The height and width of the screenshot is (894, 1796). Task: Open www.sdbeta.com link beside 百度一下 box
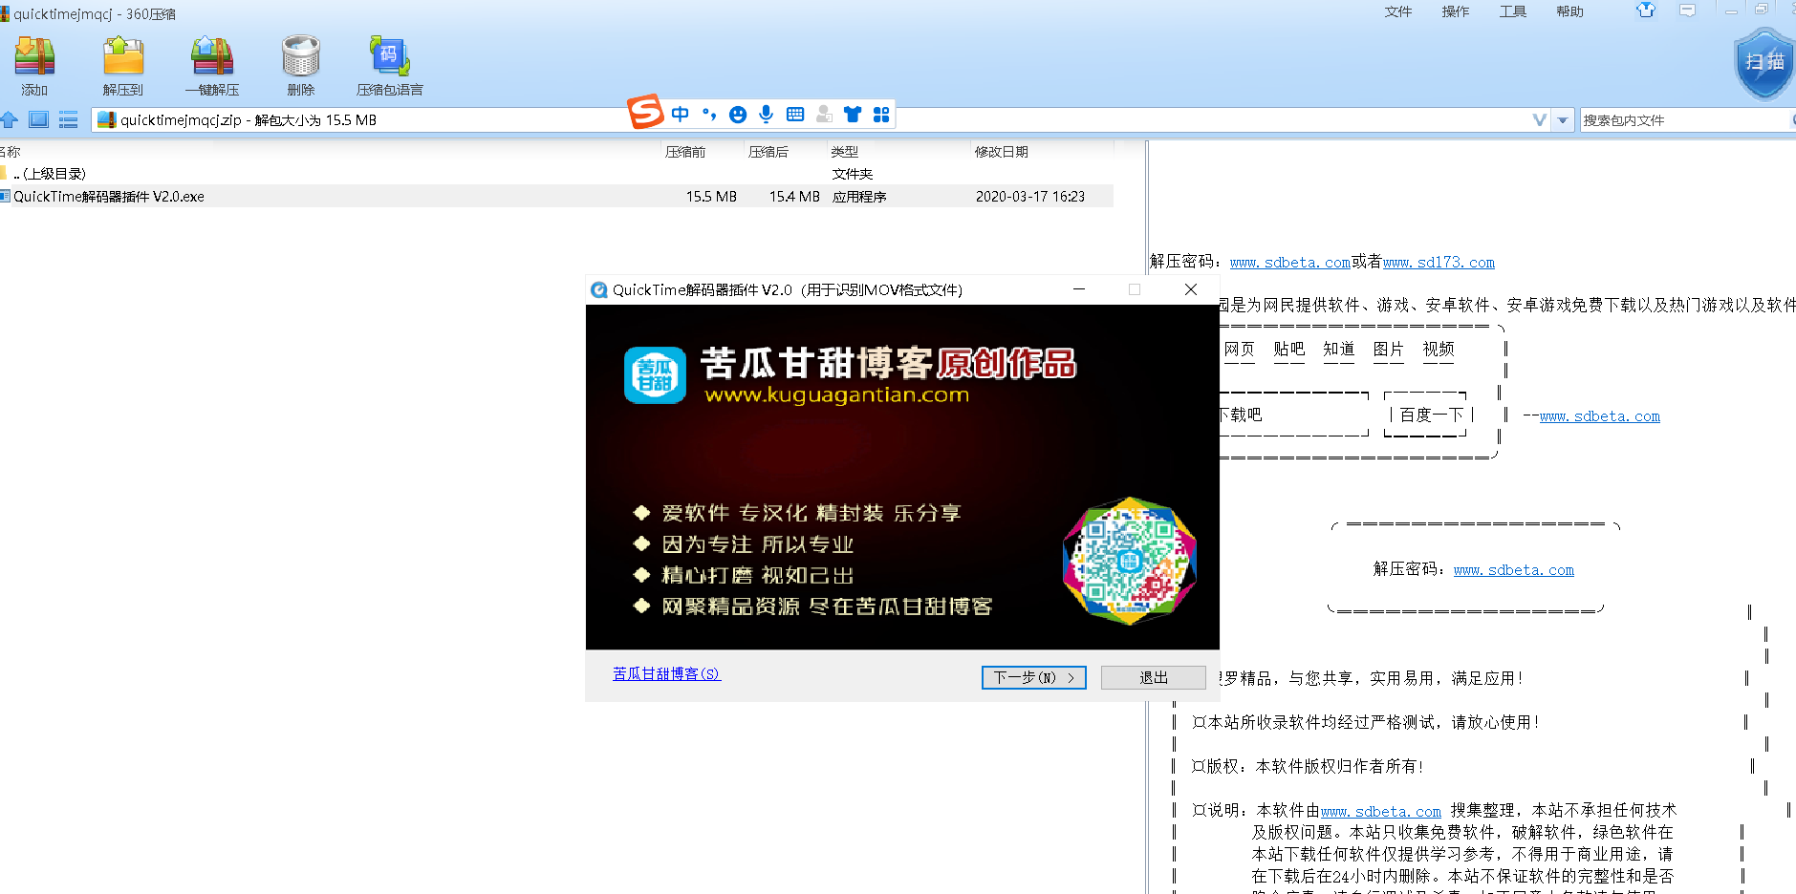[1600, 416]
